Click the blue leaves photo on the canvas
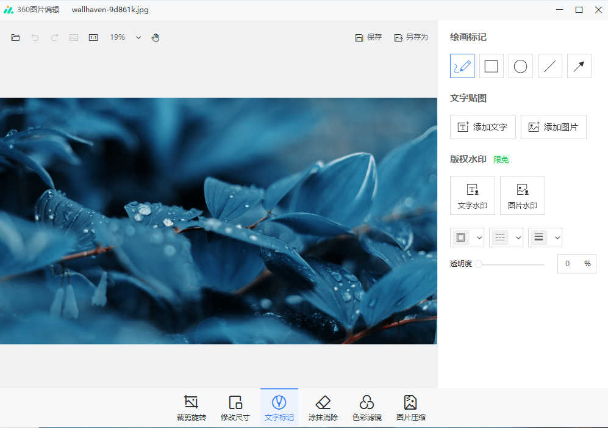608x428 pixels. [x=218, y=220]
